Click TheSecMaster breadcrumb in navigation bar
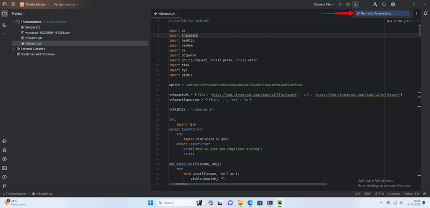This screenshot has width=430, height=208. [x=14, y=194]
